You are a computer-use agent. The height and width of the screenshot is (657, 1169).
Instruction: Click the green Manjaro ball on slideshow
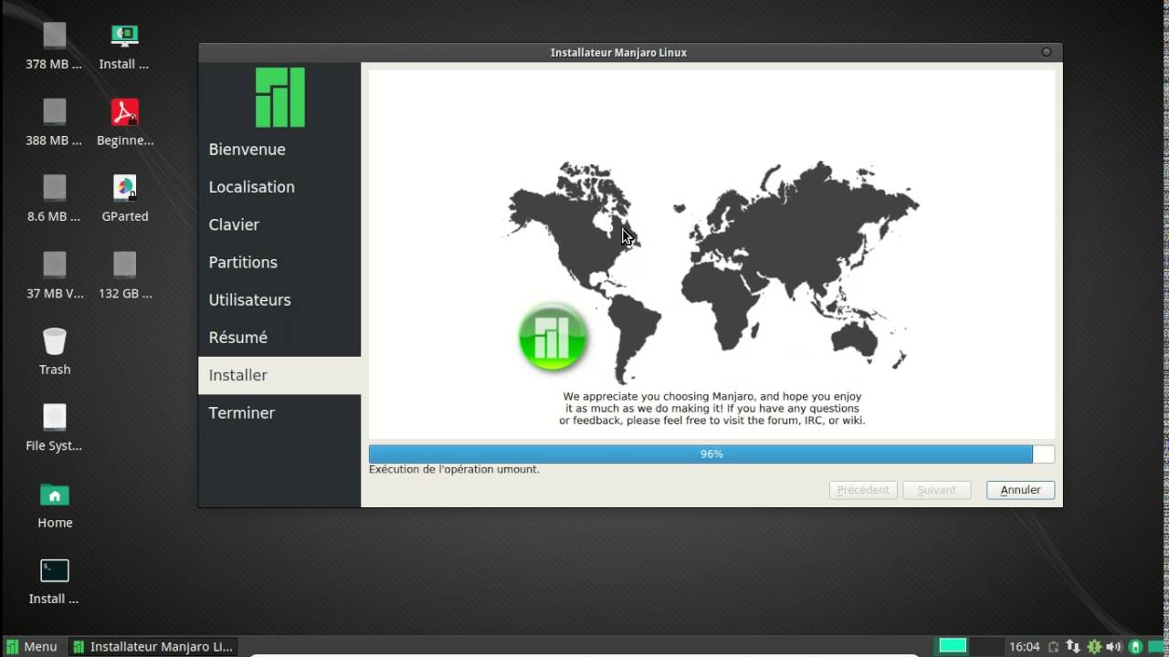553,337
